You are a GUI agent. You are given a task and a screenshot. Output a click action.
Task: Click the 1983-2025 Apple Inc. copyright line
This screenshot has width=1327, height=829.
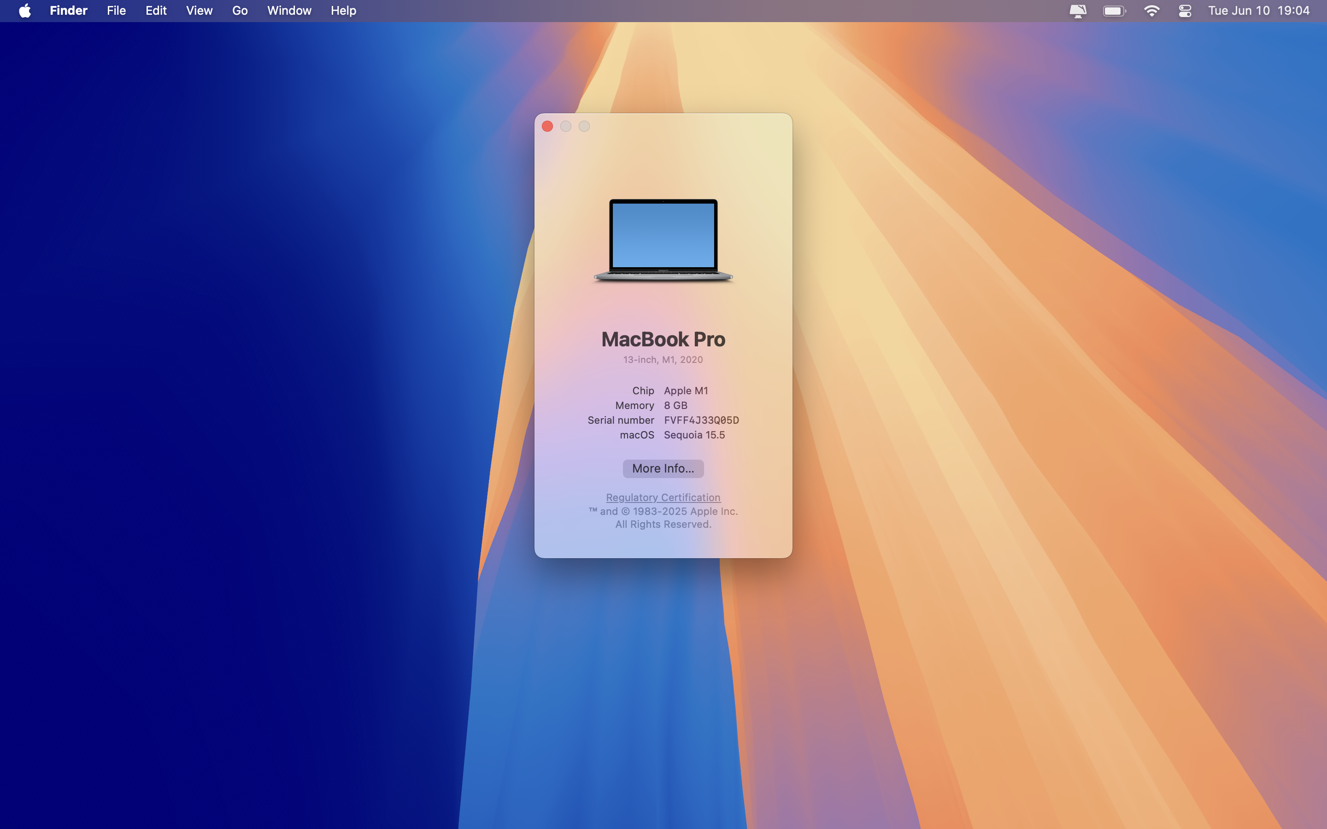click(x=663, y=511)
